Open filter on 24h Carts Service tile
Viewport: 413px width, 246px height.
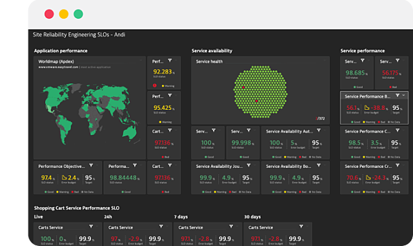pyautogui.click(x=161, y=227)
